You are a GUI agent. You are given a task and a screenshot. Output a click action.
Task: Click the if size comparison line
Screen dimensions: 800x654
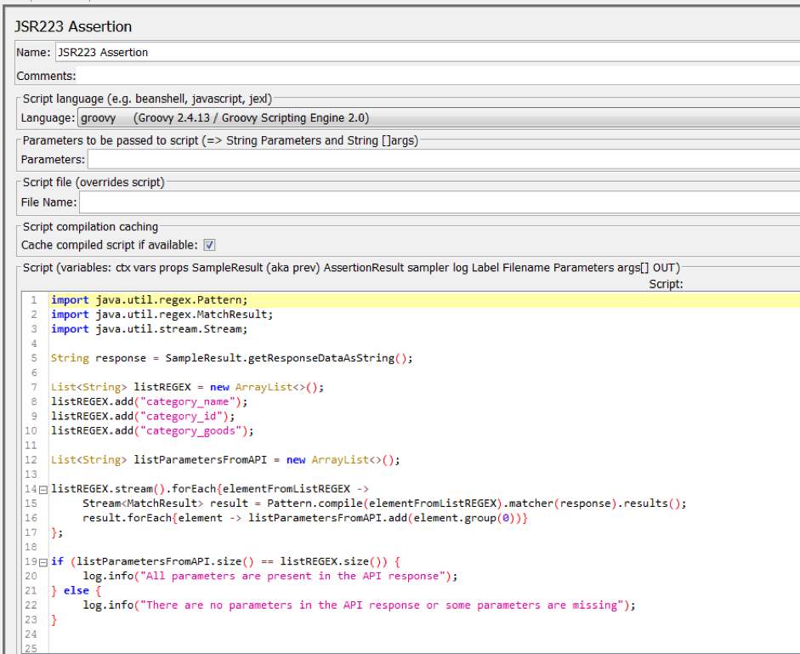pos(225,561)
